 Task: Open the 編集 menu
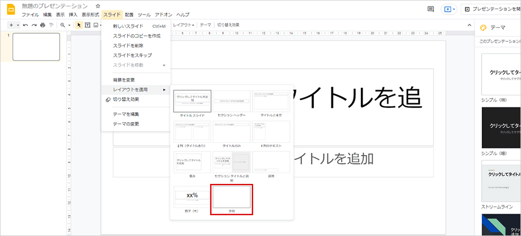(47, 14)
